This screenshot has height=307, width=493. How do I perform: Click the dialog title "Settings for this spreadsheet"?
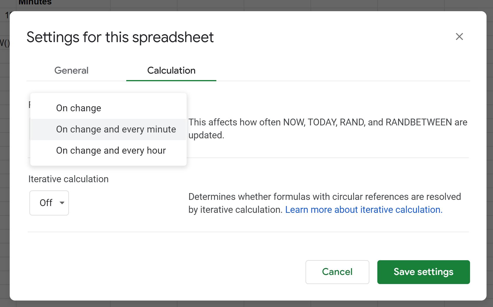tap(120, 37)
